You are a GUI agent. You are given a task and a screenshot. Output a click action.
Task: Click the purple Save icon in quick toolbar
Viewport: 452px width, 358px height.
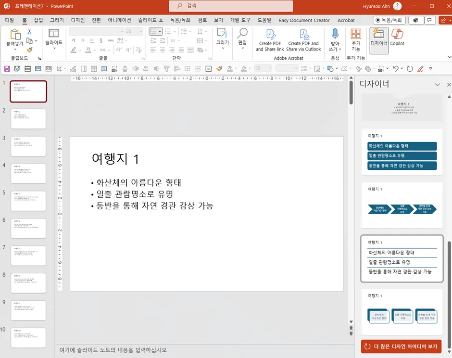7,69
